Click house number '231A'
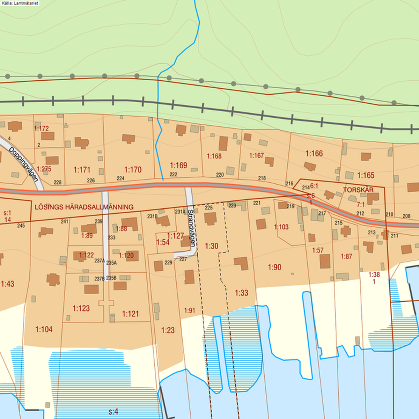The image size is (419, 419). (180, 212)
